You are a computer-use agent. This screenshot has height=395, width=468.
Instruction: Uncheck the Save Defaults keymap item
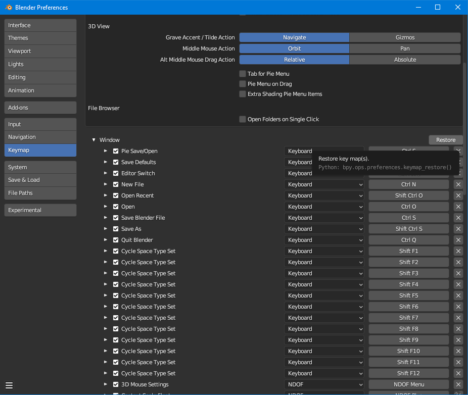(x=116, y=162)
